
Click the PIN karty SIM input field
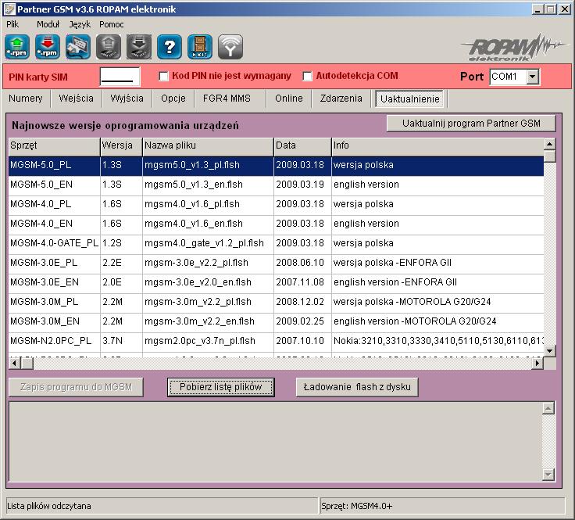click(120, 77)
